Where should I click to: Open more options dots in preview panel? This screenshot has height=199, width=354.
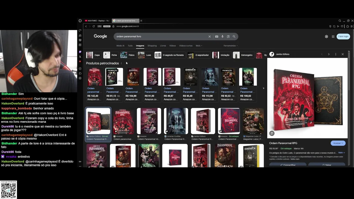click(x=335, y=54)
